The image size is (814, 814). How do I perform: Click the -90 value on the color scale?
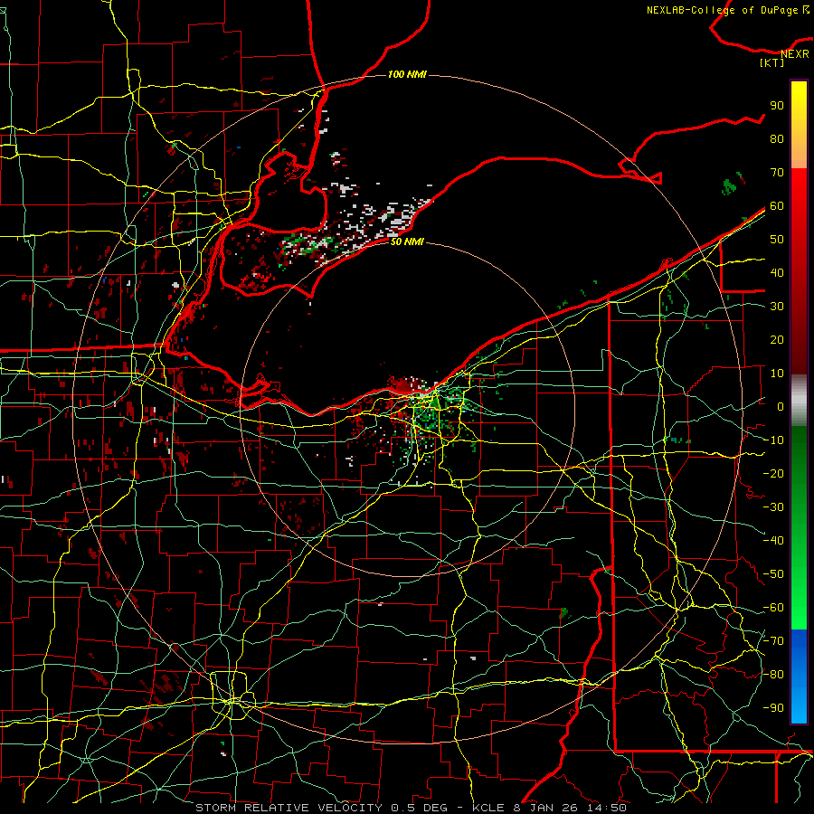tap(773, 708)
